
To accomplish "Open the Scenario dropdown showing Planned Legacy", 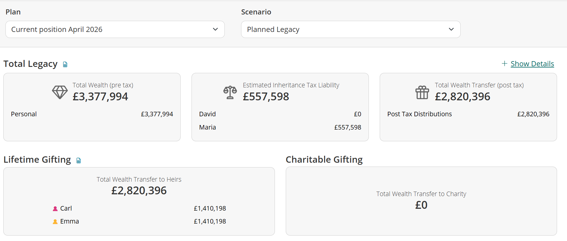I will coord(351,29).
